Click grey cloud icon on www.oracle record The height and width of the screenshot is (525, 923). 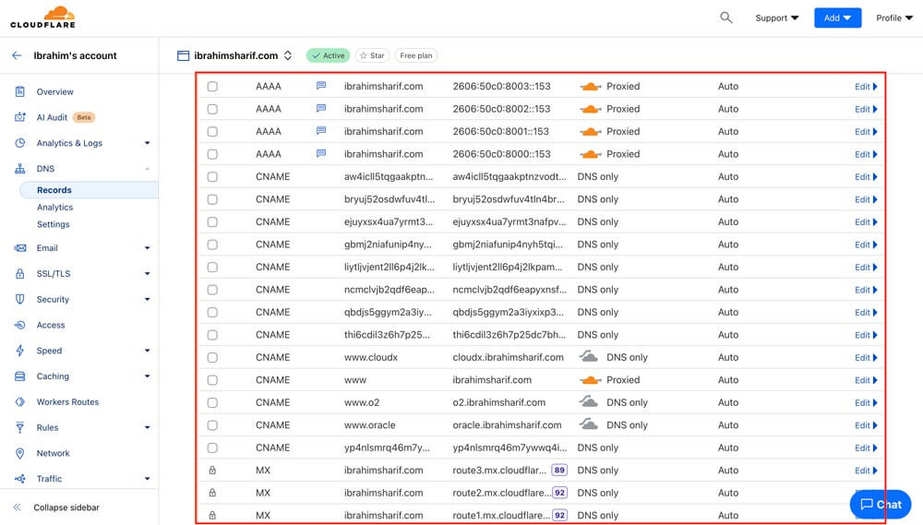589,424
